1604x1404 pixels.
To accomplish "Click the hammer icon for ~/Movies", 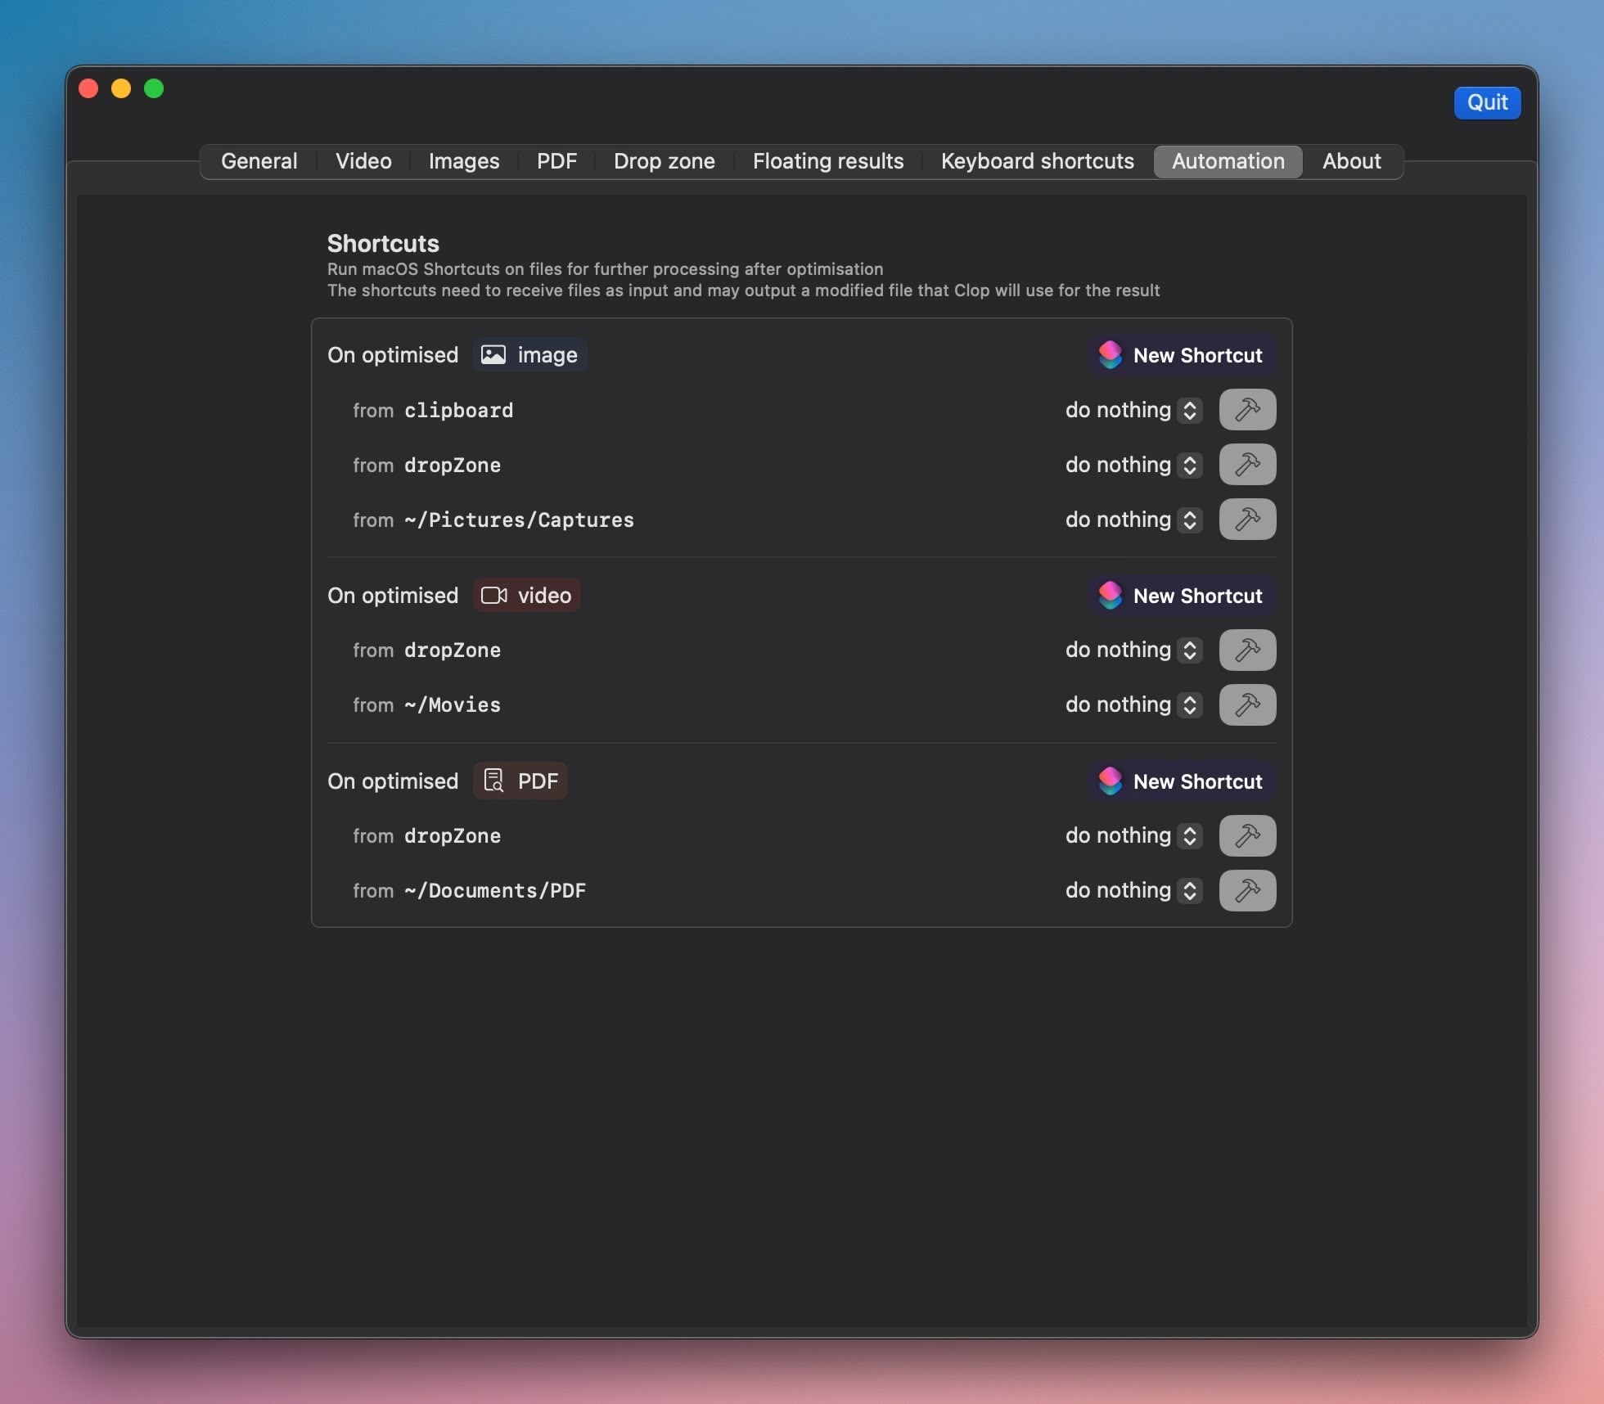I will tap(1246, 704).
